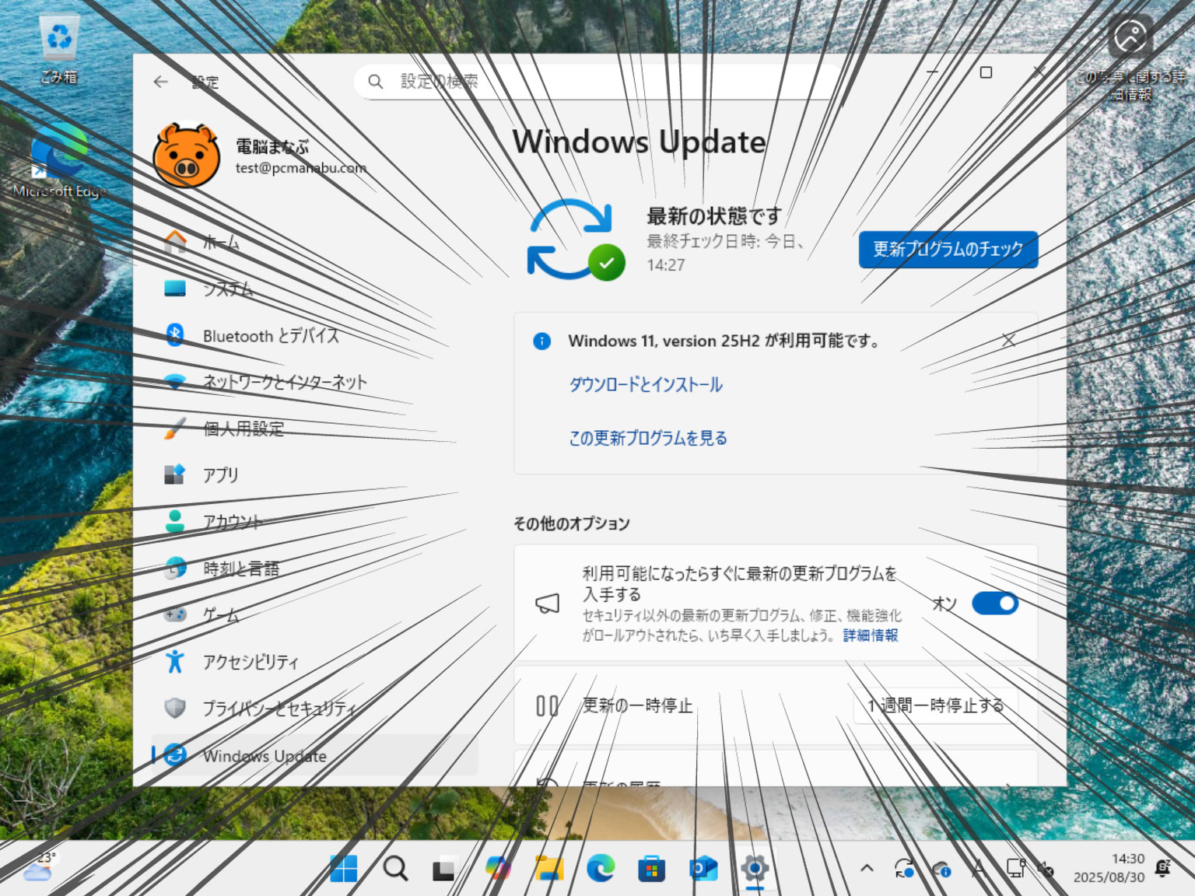Click the muted volume tray icon
Viewport: 1195px width, 896px height.
pos(1046,868)
